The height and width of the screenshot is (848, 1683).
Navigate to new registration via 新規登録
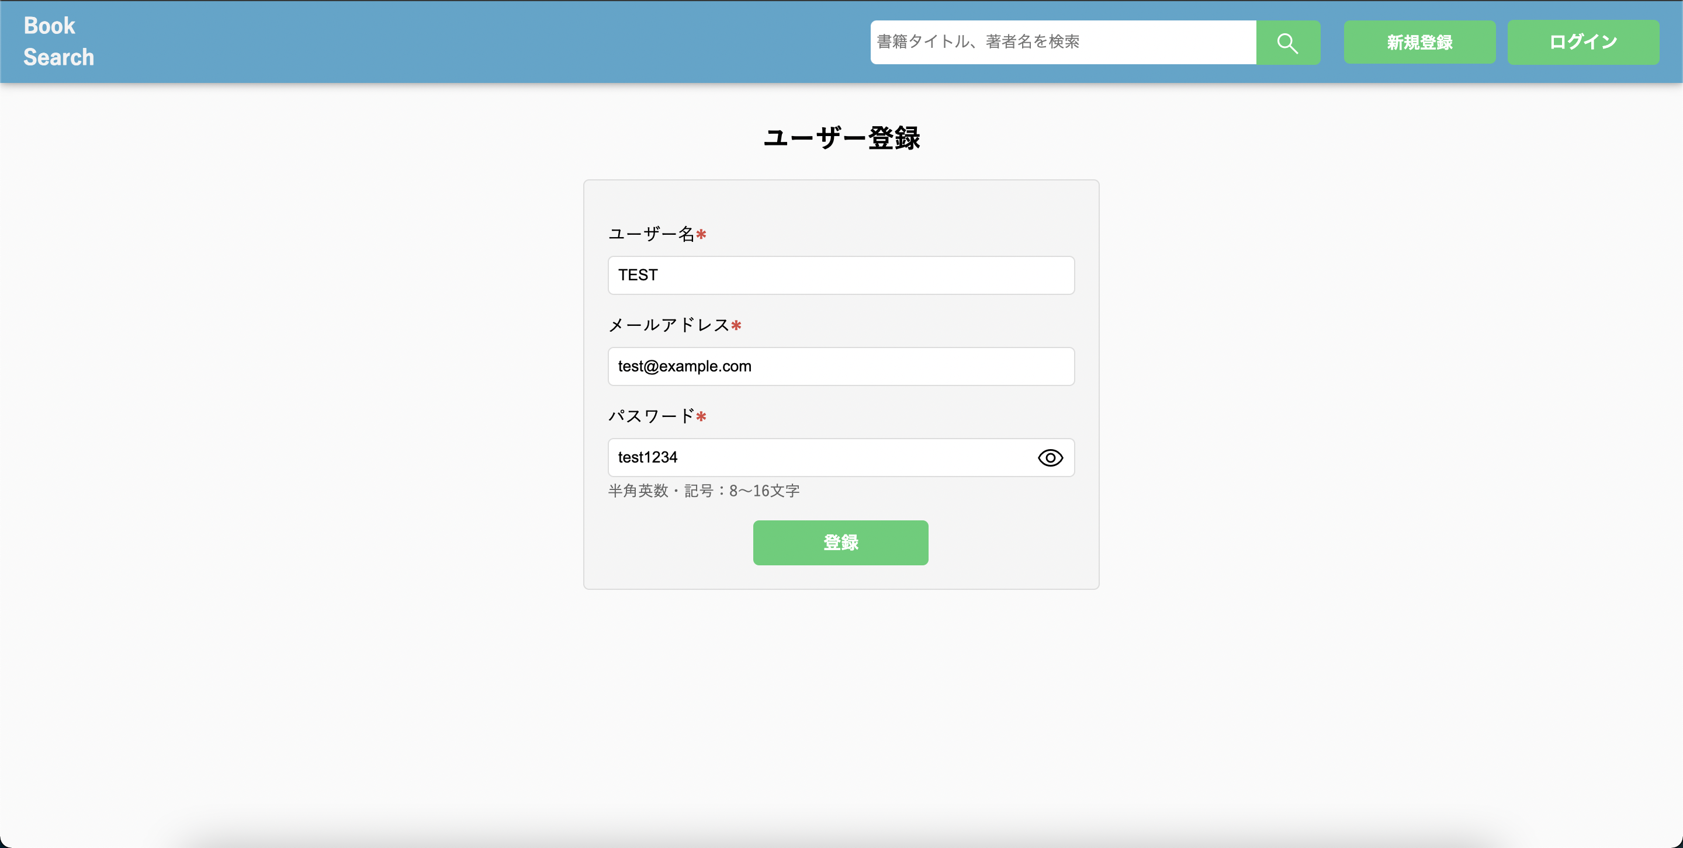pyautogui.click(x=1419, y=42)
